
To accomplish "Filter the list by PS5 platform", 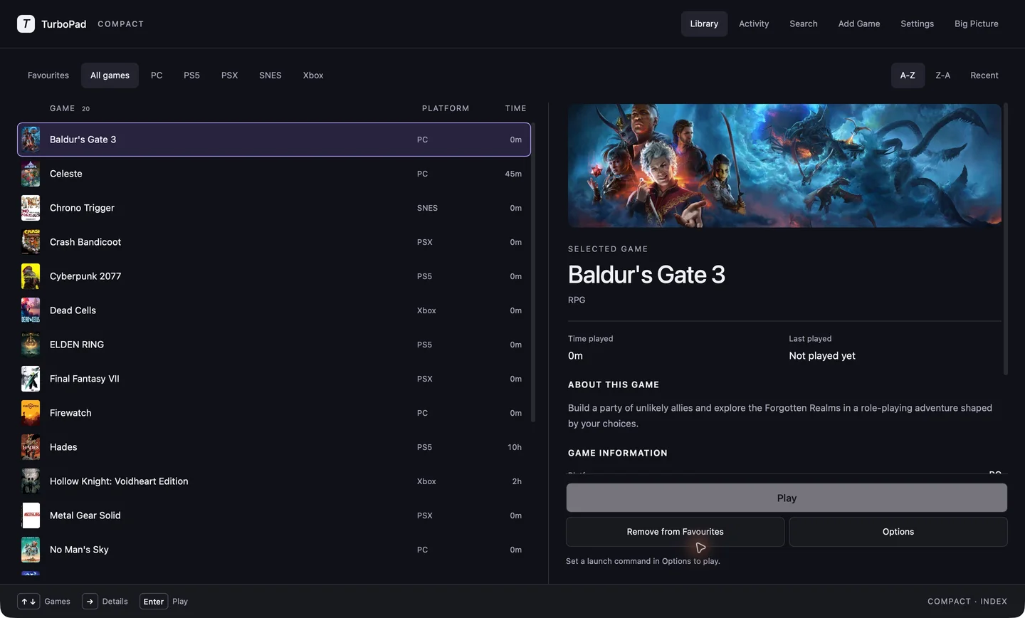I will (191, 75).
